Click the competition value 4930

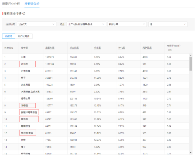[x=145, y=71]
